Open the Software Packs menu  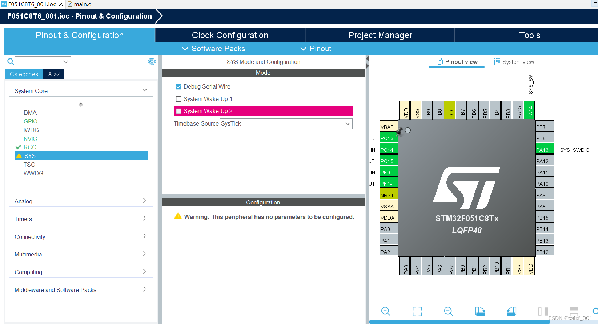(214, 49)
